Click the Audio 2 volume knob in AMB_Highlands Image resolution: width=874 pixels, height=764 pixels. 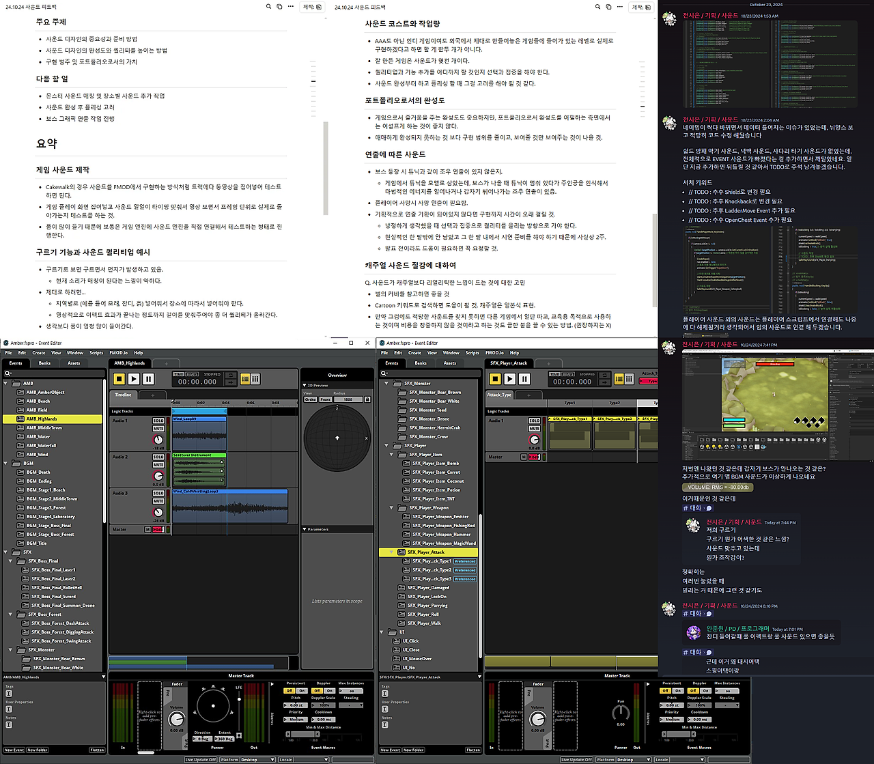[x=158, y=476]
